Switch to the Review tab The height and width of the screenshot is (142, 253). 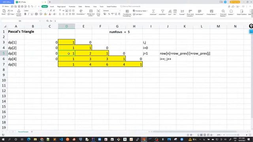pos(87,7)
